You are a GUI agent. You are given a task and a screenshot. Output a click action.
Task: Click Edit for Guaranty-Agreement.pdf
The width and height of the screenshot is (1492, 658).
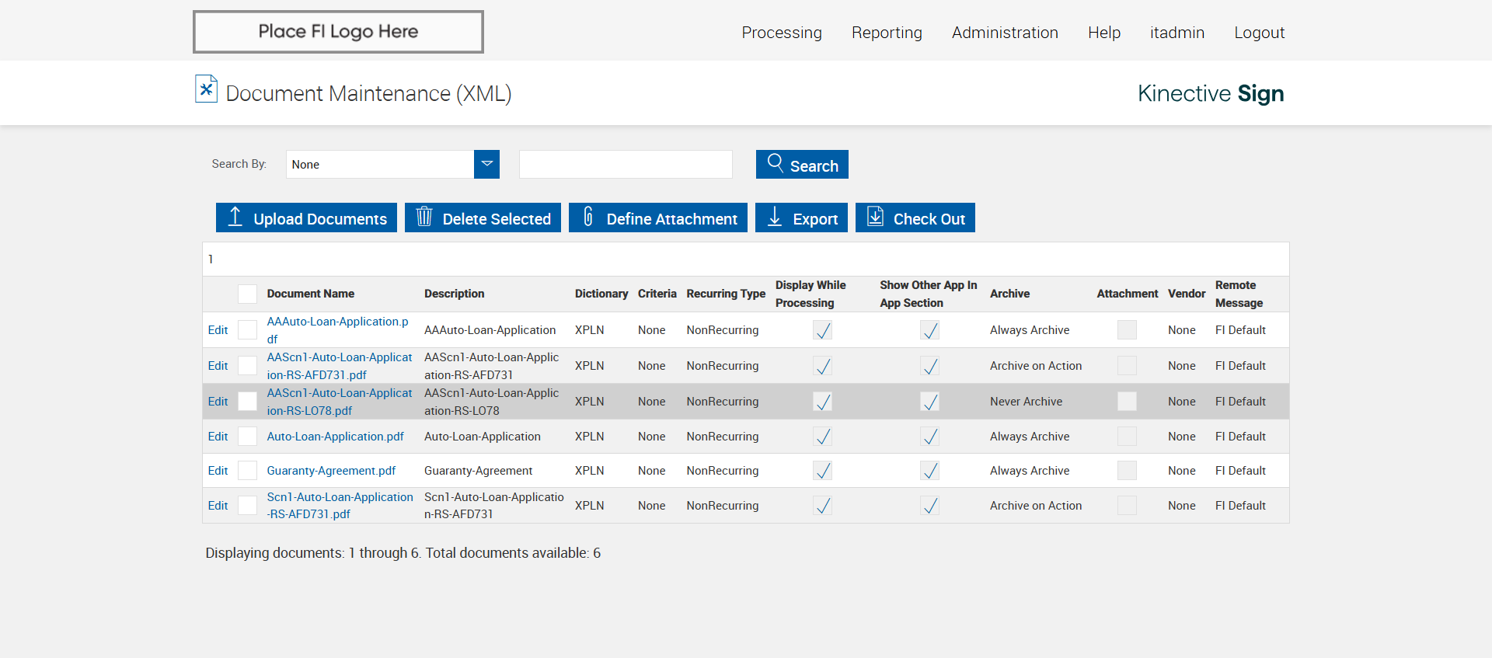tap(218, 471)
